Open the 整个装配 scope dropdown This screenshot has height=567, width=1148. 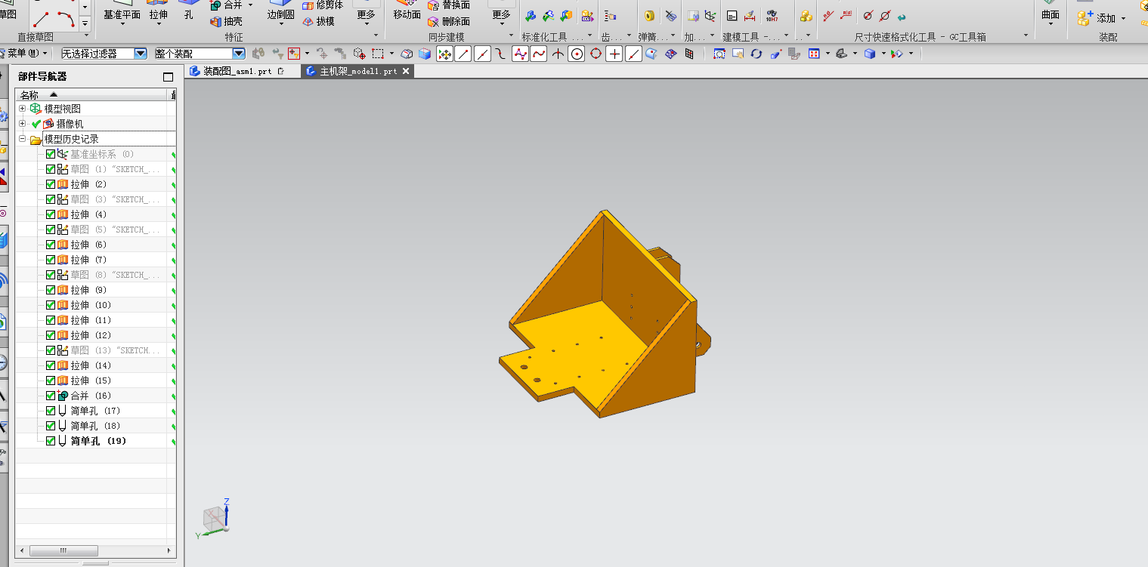(x=239, y=54)
